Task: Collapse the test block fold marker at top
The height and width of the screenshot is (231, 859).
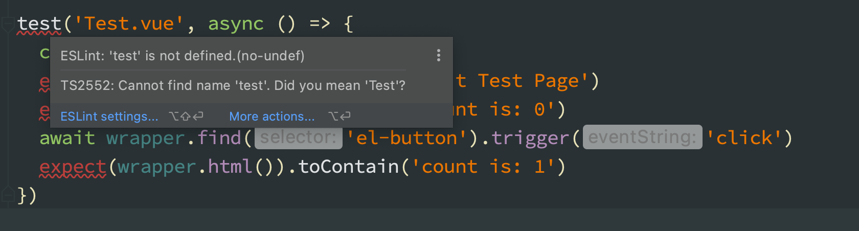Action: click(x=8, y=24)
